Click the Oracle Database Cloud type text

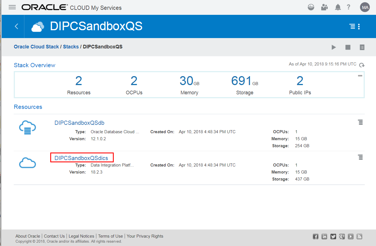point(115,132)
